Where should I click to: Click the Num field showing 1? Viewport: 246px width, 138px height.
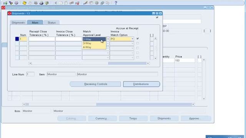click(x=23, y=39)
